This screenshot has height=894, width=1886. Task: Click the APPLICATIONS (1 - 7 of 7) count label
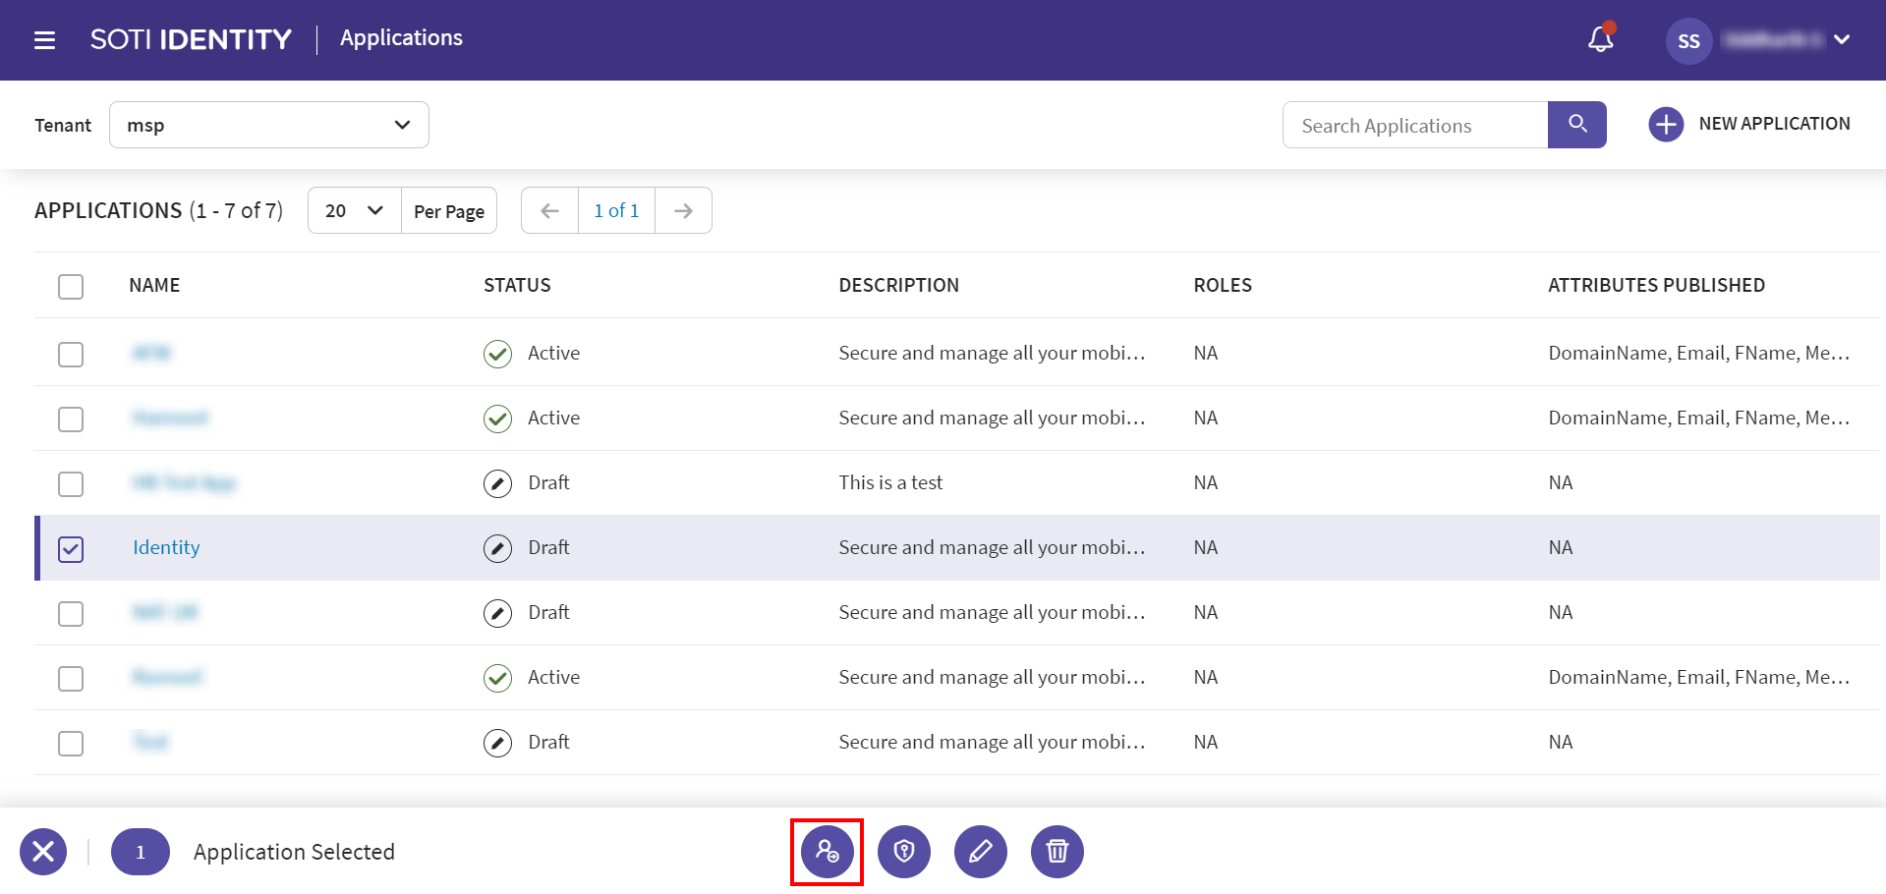click(x=158, y=210)
